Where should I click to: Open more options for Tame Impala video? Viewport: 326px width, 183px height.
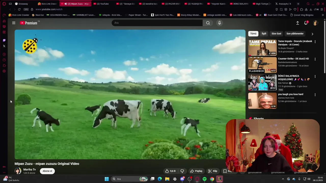315,42
